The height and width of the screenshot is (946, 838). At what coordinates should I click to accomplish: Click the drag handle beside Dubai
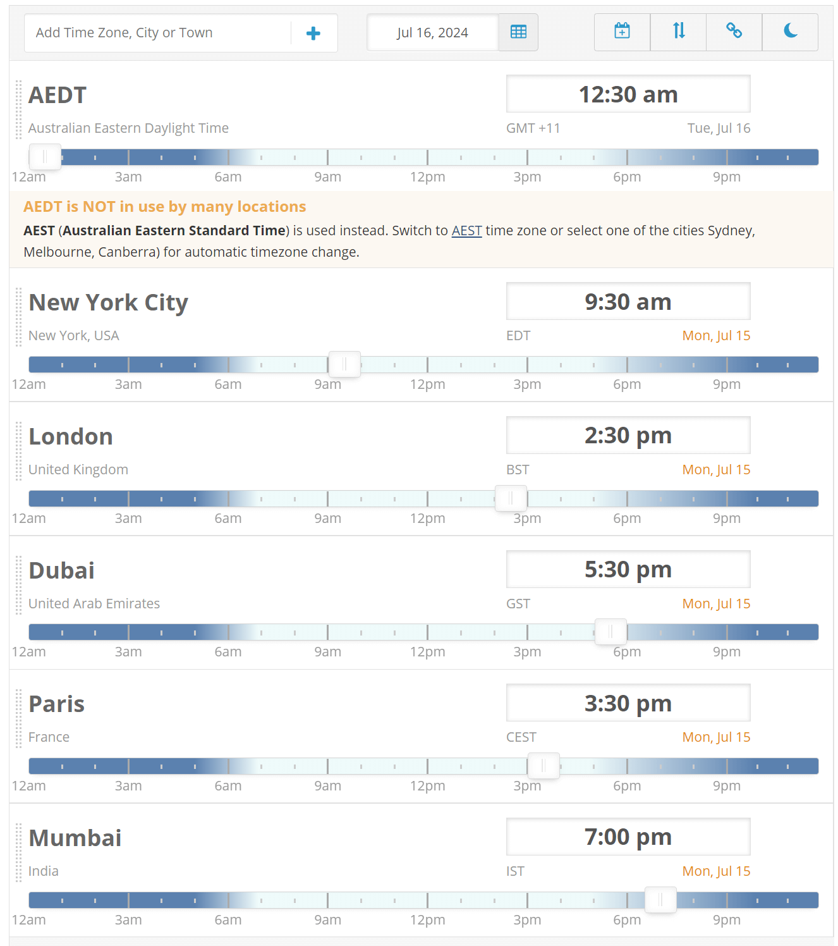coord(19,585)
